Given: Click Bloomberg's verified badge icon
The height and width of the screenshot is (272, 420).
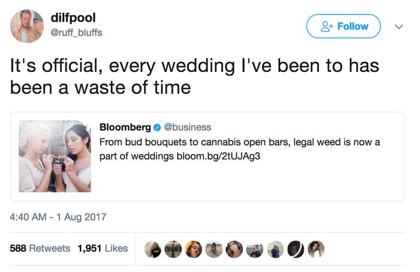Looking at the screenshot, I should [157, 128].
